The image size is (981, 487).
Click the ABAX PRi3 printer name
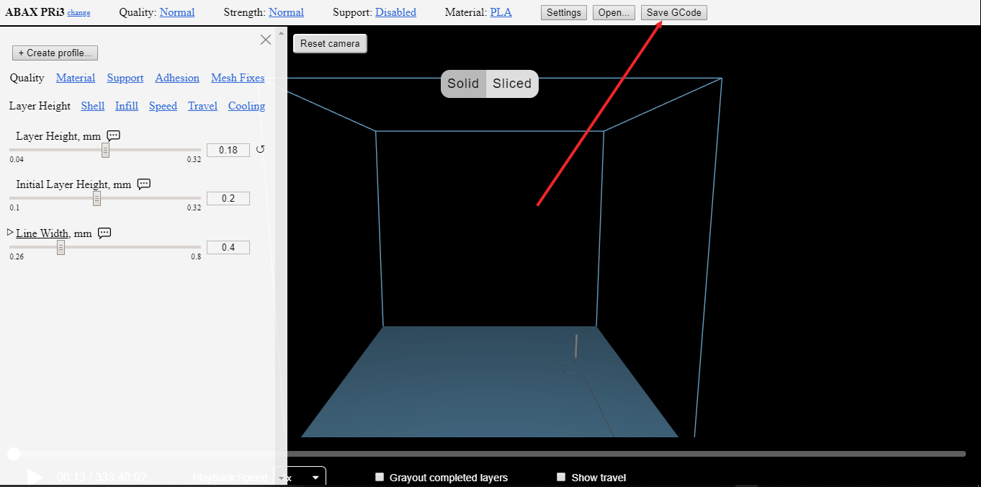point(35,12)
